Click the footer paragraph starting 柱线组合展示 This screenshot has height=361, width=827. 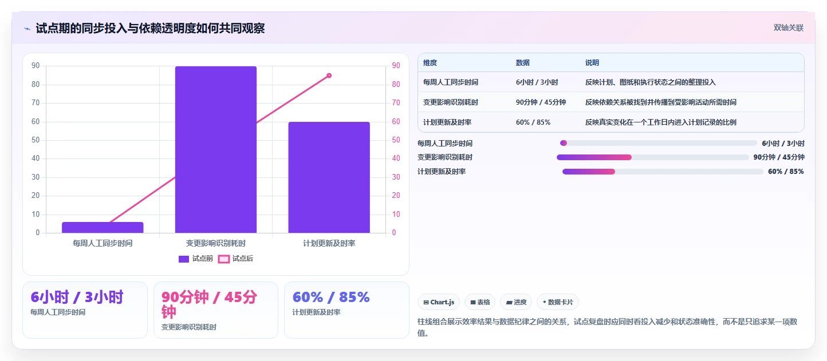608,327
